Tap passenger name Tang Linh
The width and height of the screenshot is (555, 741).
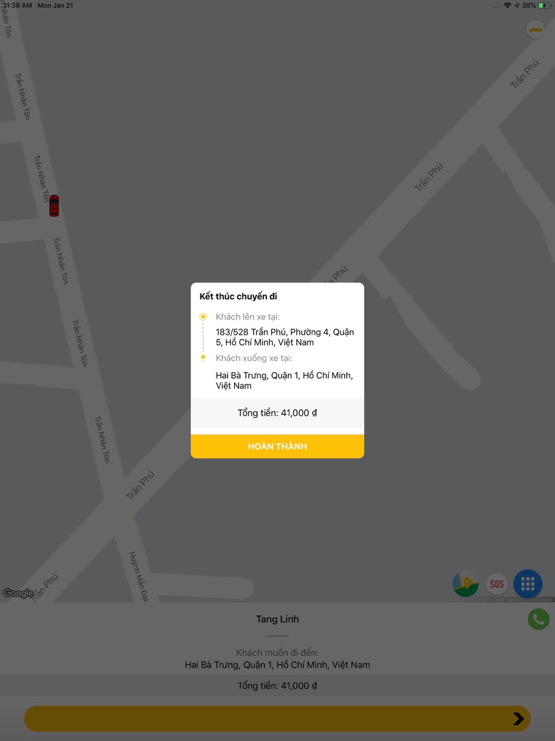(x=277, y=619)
